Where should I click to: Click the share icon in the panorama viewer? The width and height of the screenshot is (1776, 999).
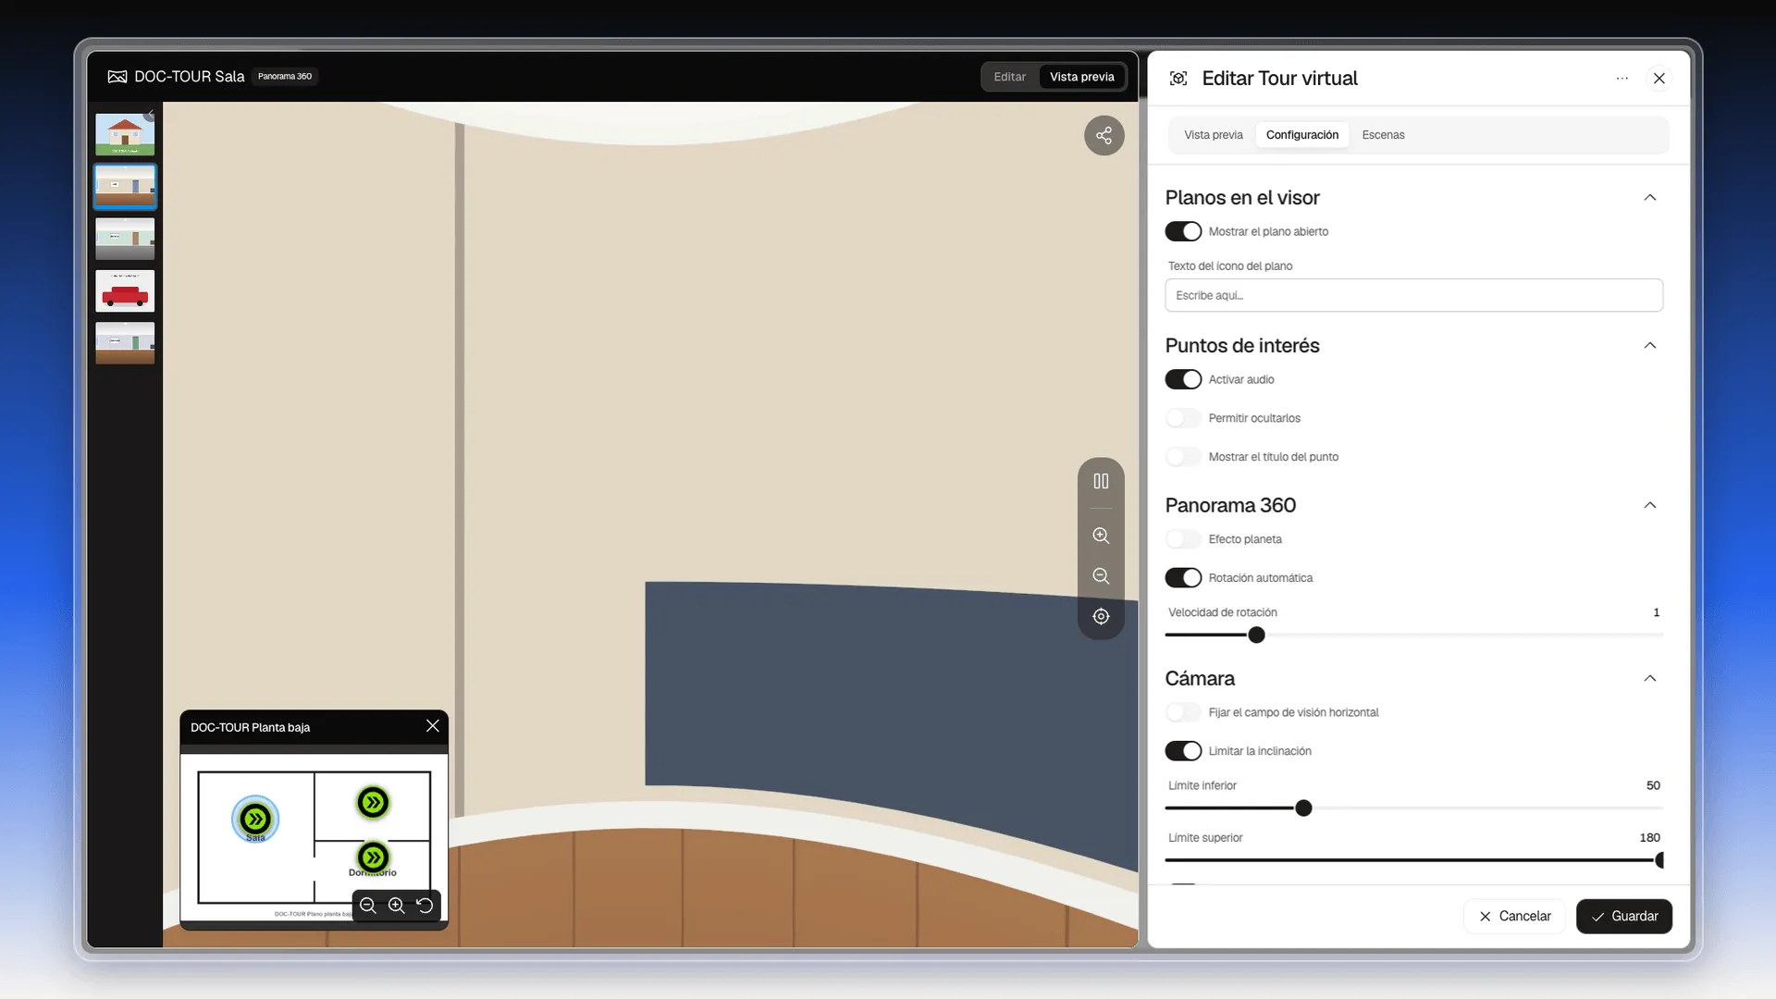tap(1104, 136)
